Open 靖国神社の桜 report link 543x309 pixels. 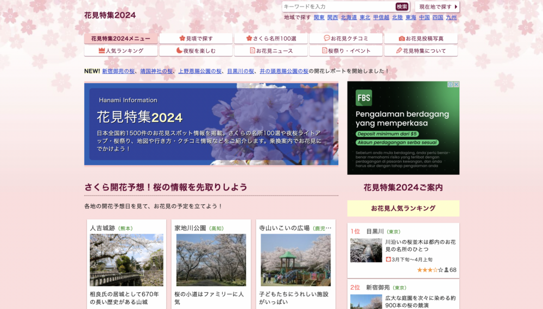pyautogui.click(x=156, y=71)
